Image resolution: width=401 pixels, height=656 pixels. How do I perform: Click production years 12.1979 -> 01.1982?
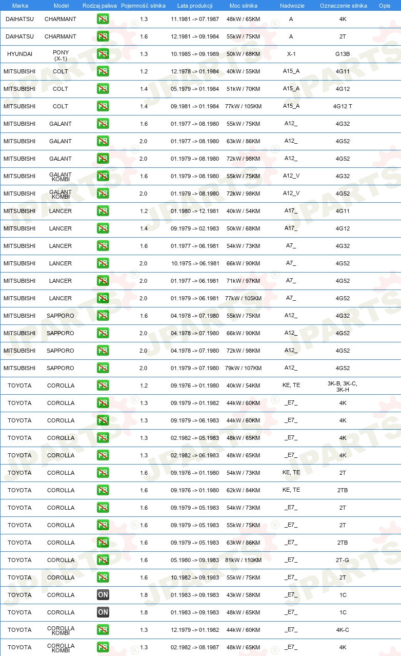[x=195, y=630]
